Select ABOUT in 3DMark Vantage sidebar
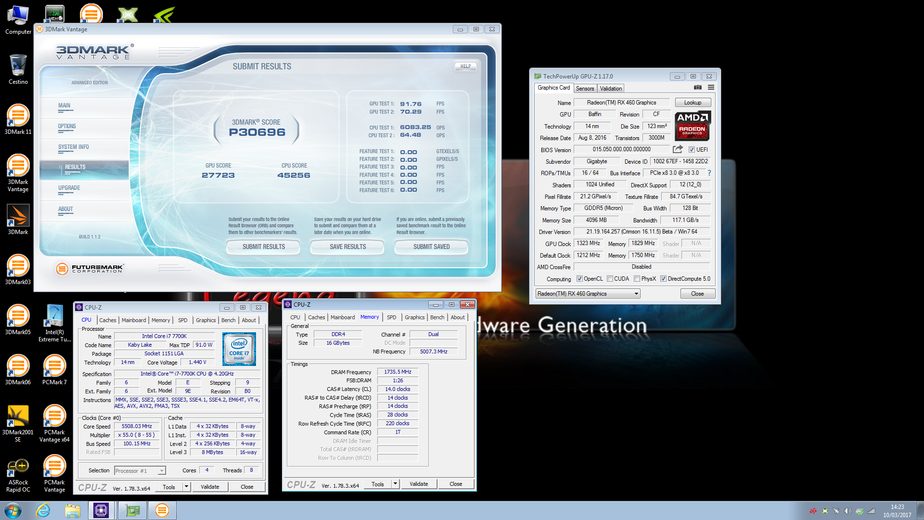This screenshot has width=924, height=520. coord(65,209)
